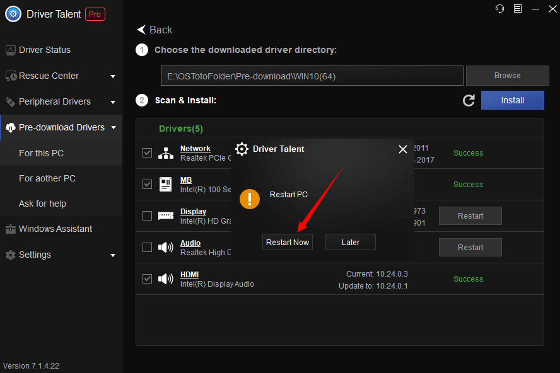This screenshot has width=560, height=373.
Task: Open the Display driver link
Action: 193,211
